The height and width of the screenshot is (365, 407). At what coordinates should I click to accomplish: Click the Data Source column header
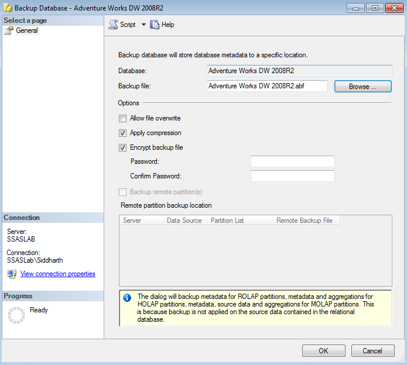185,221
